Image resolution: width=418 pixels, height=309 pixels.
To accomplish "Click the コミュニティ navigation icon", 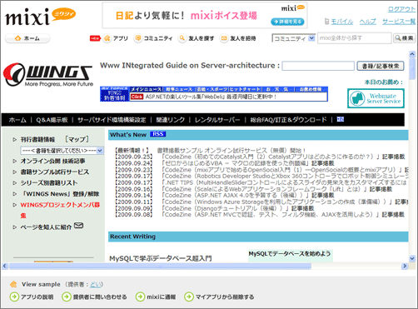I will 137,38.
